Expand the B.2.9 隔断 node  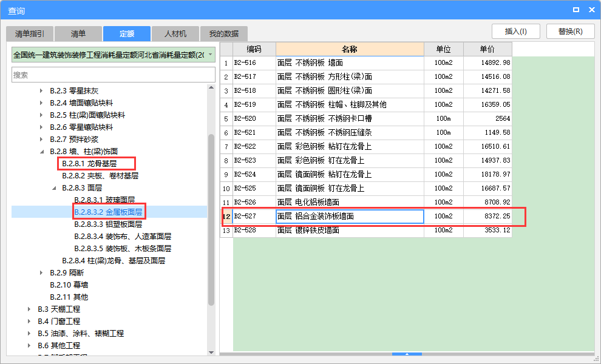pos(41,273)
